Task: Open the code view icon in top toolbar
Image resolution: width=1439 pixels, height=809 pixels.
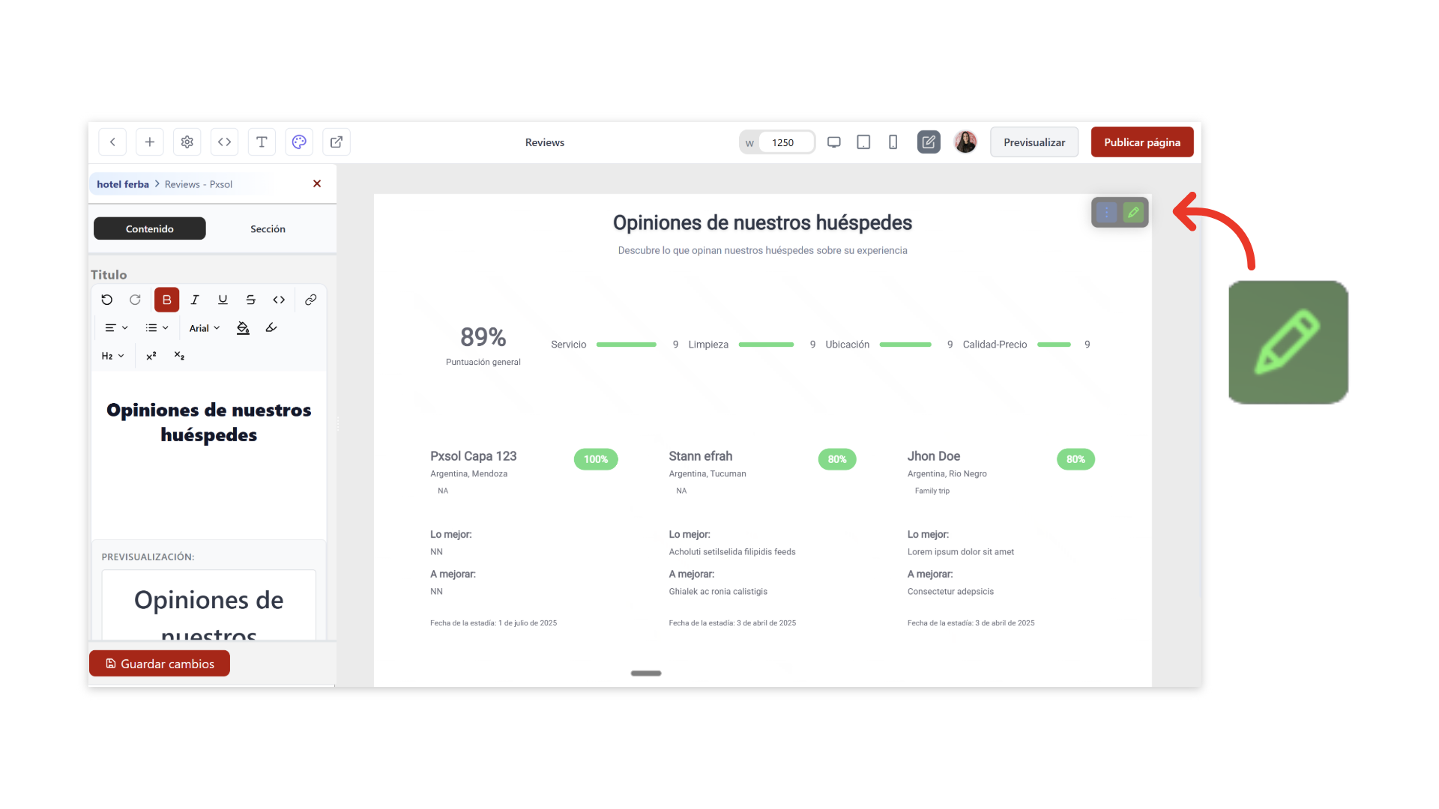Action: [x=224, y=142]
